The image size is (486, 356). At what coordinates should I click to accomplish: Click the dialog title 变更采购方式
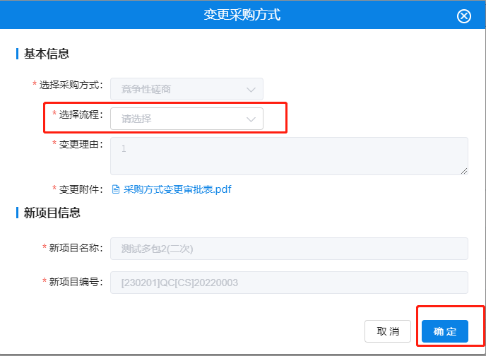242,15
